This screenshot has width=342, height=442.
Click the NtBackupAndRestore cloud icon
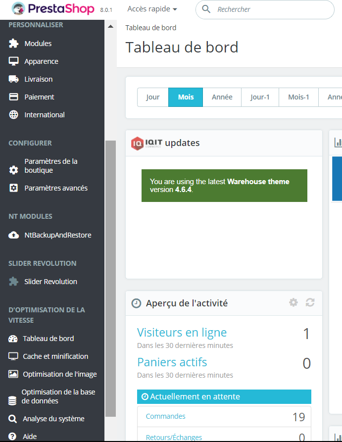[13, 235]
